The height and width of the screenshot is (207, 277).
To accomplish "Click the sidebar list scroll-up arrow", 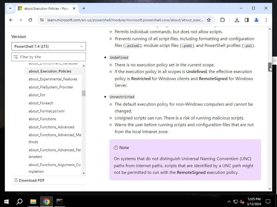I will (x=84, y=66).
